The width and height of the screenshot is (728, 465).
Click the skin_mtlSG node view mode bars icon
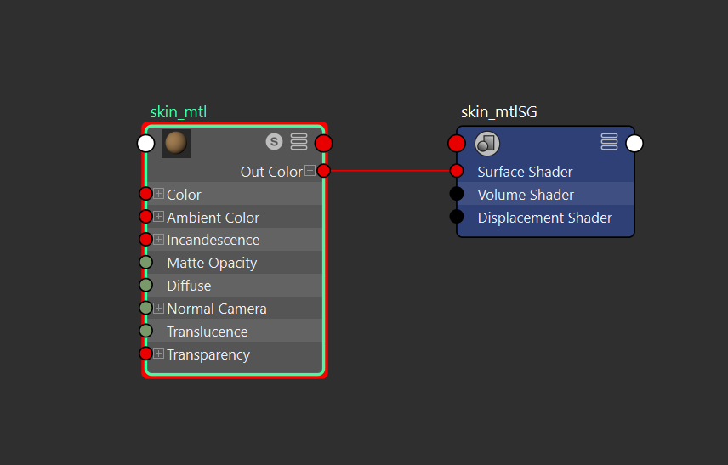click(609, 142)
